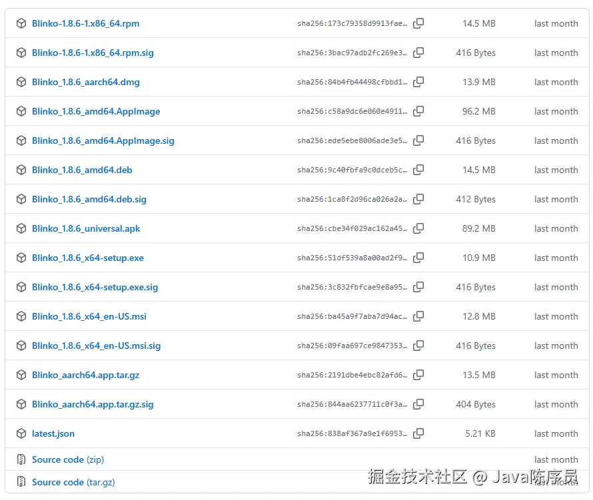Click package icon beside Blinko_1.8.6_amd64.AppImage
593x500 pixels.
tap(21, 111)
